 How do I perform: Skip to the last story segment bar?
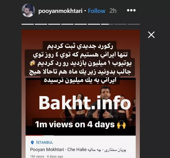[134, 24]
